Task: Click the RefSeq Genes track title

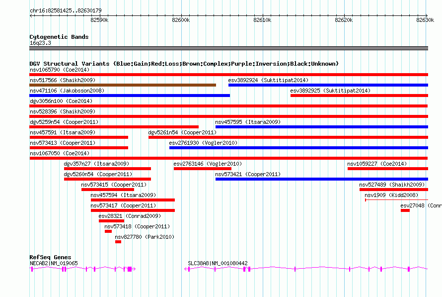Action: pos(50,257)
